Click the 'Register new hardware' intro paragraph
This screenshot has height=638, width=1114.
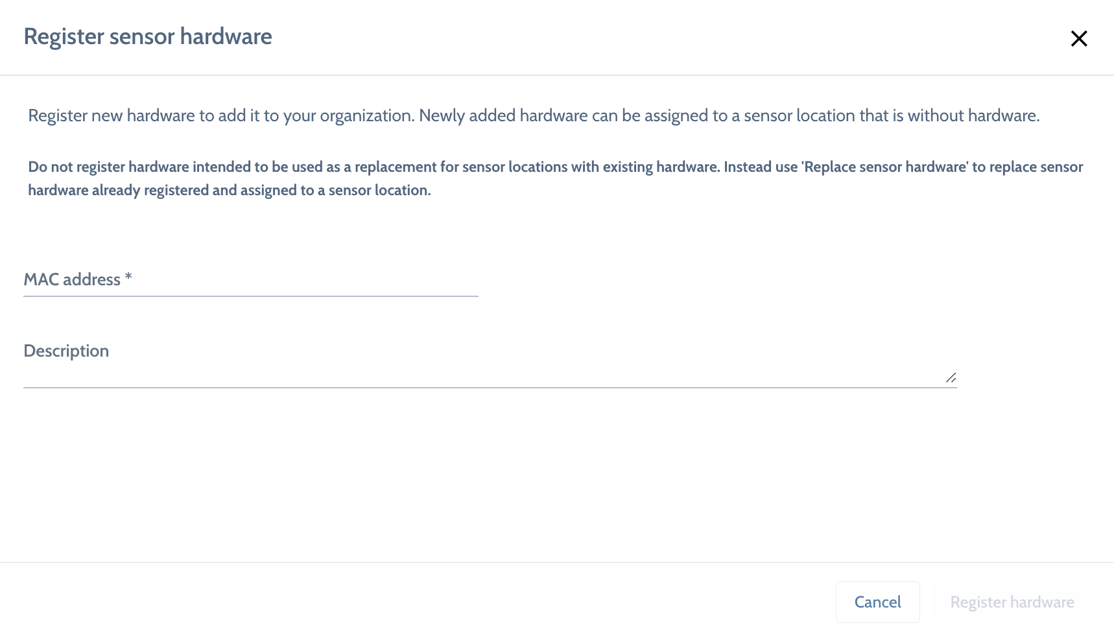tap(220, 115)
